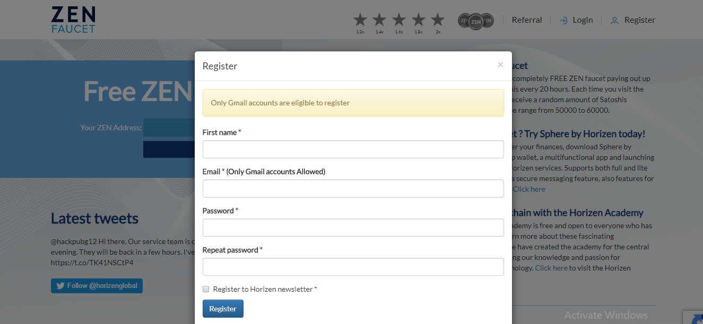The image size is (703, 324).
Task: Click the Follow @horizenglobal Twitter button
Action: [x=97, y=286]
